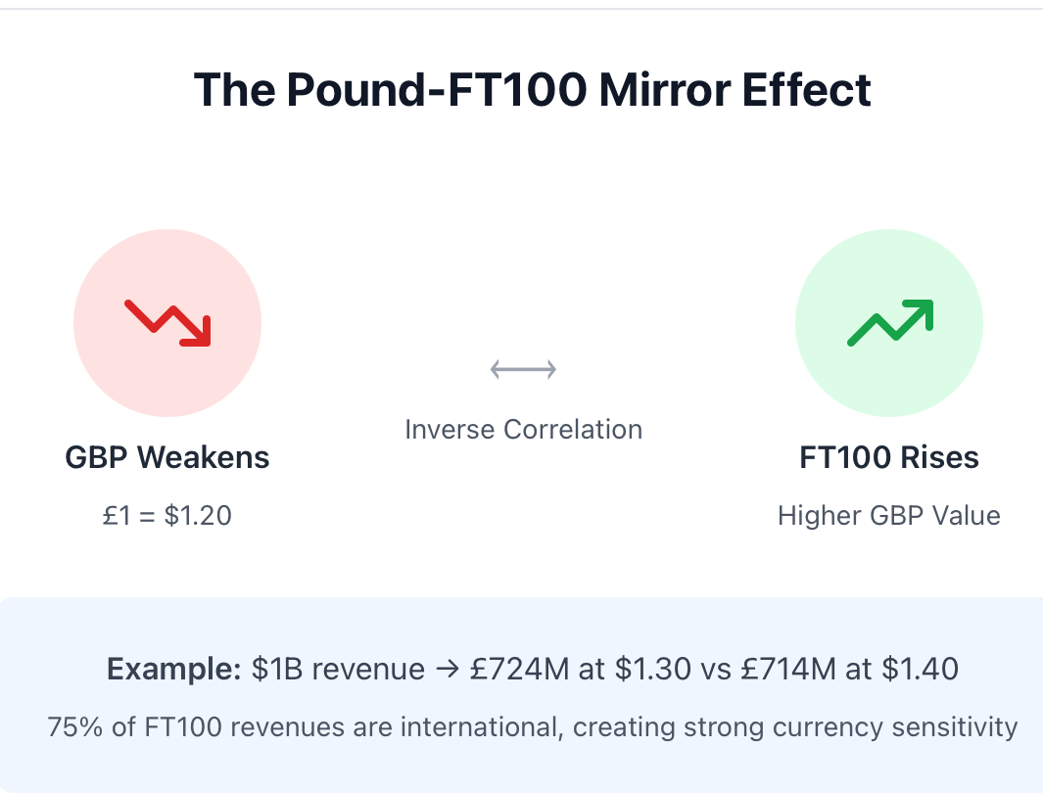Click the "vs" word between the two figures
The image size is (1043, 793).
coord(716,670)
